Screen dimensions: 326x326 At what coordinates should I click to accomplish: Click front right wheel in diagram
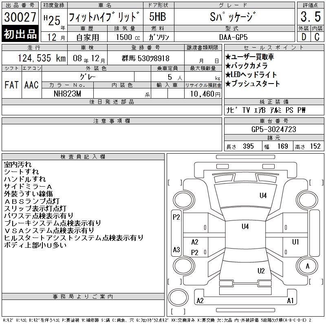click(307, 200)
